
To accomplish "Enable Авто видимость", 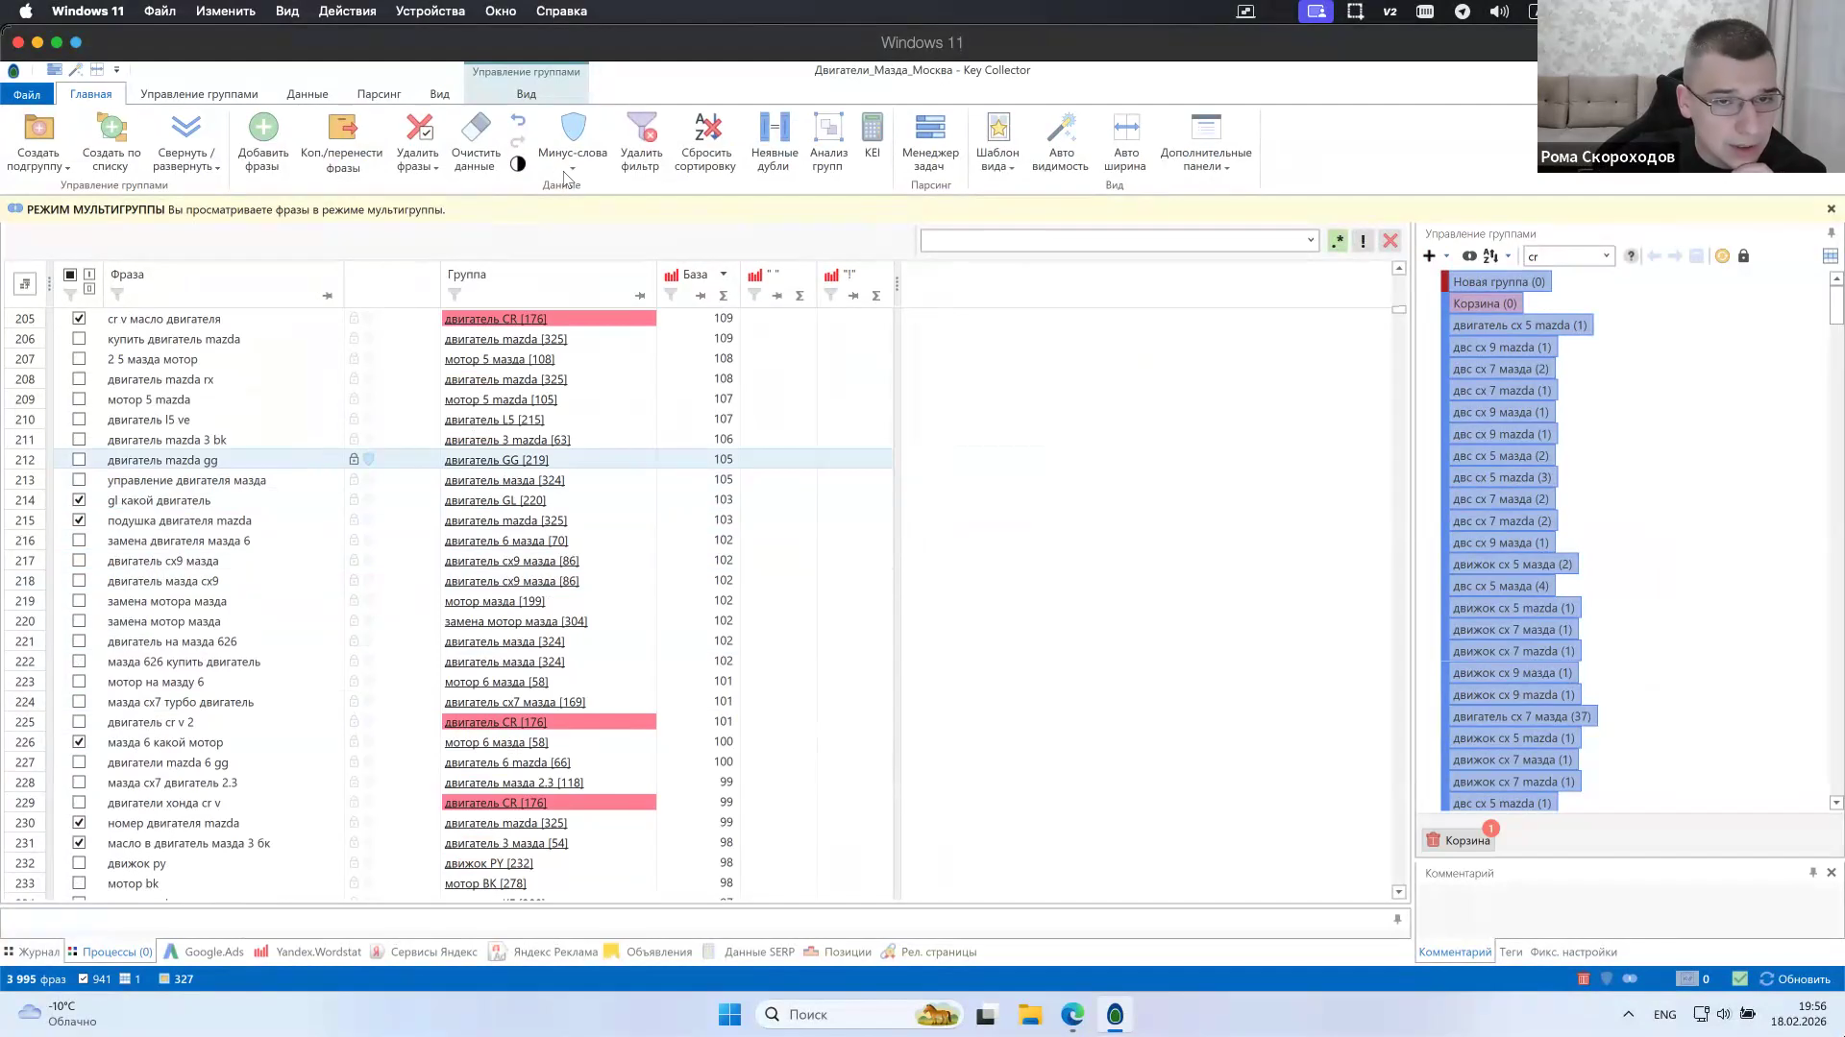I will coord(1061,142).
